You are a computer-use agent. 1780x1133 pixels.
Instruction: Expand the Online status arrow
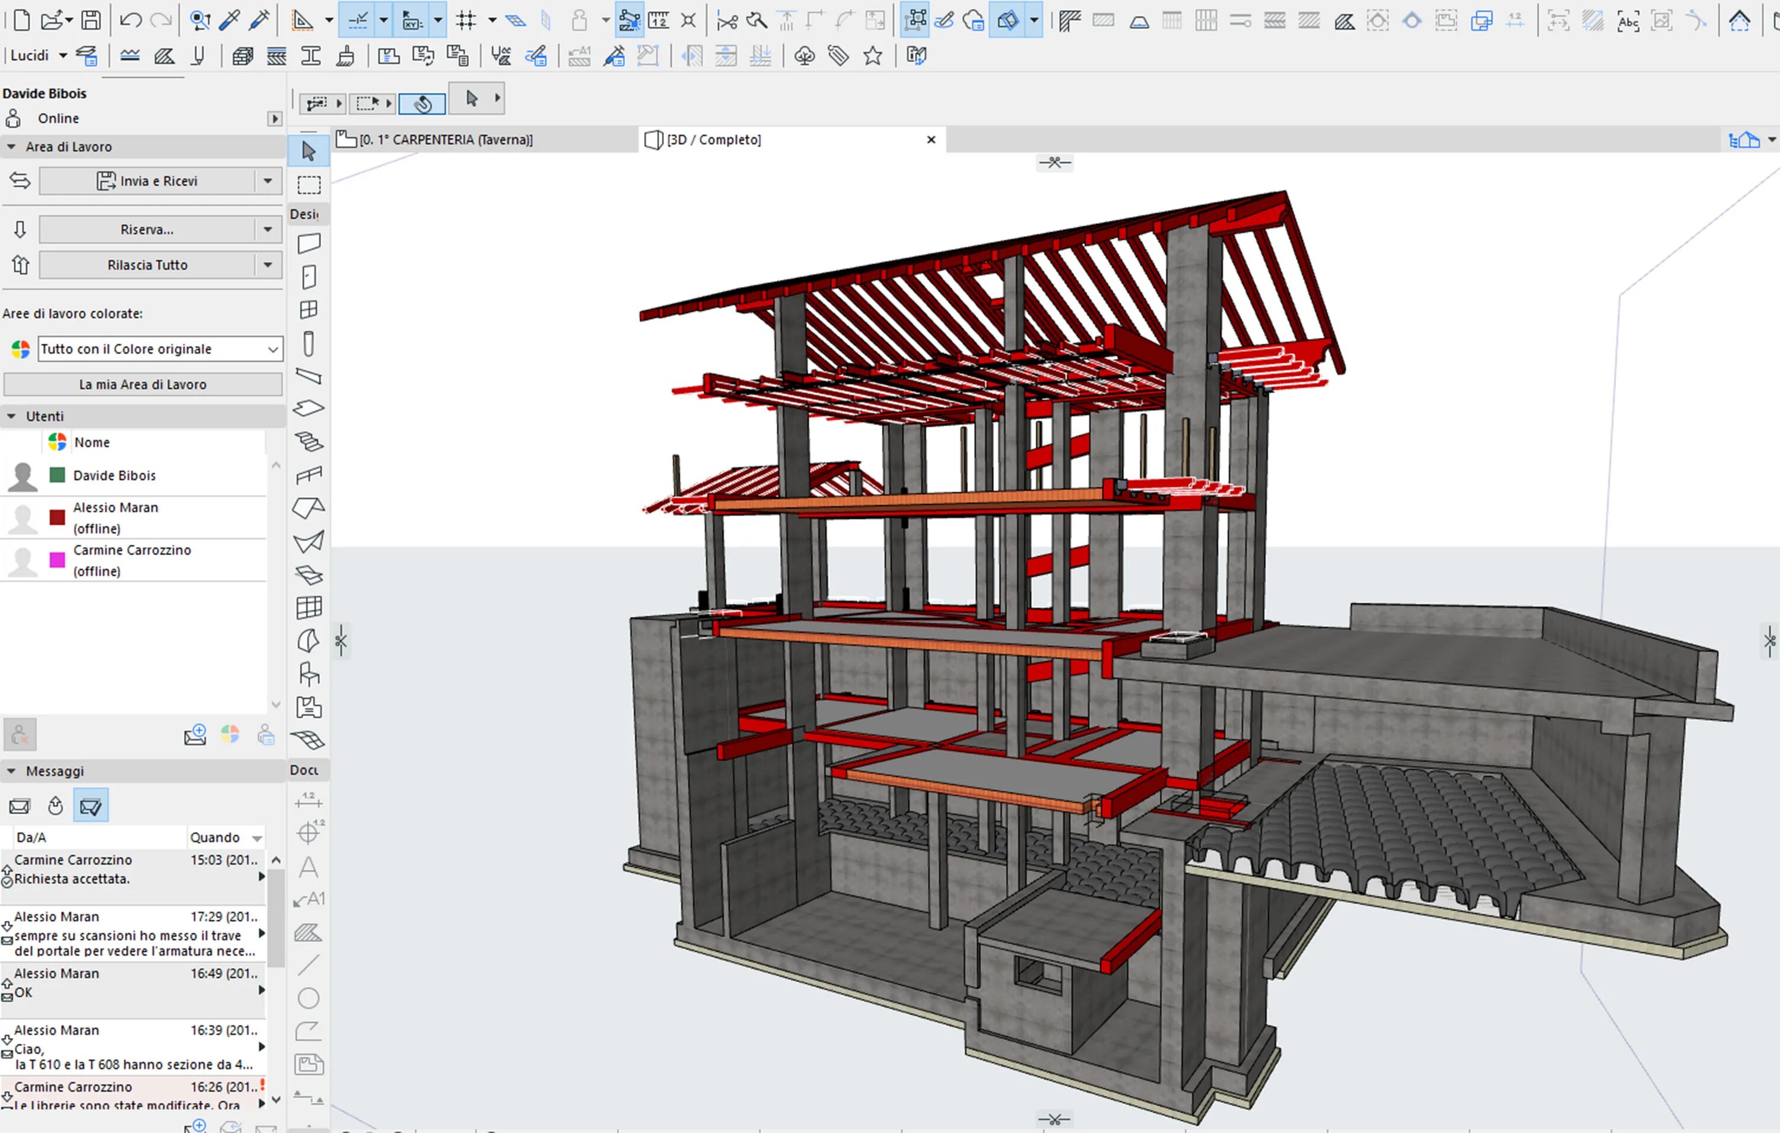[x=275, y=118]
